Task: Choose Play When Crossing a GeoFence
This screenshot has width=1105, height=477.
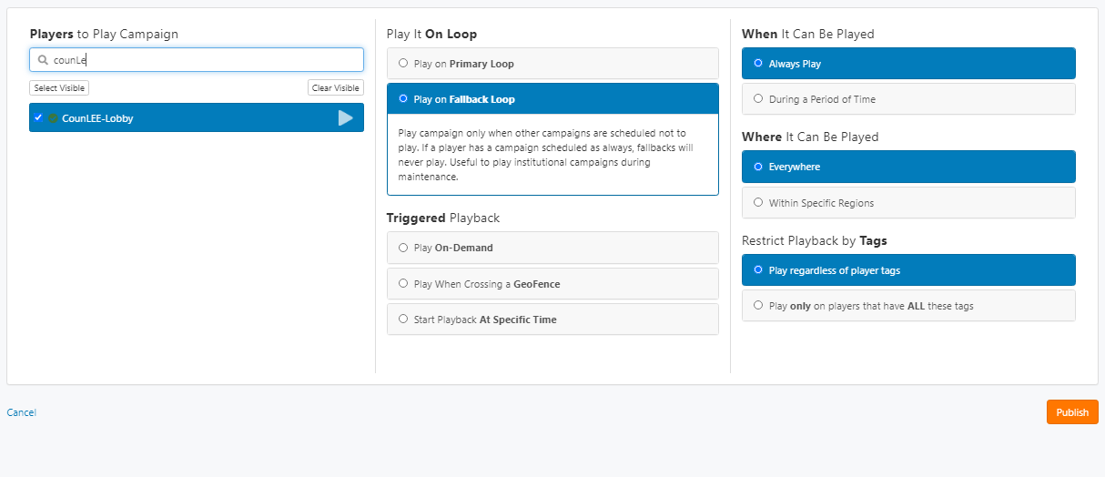Action: pos(552,284)
